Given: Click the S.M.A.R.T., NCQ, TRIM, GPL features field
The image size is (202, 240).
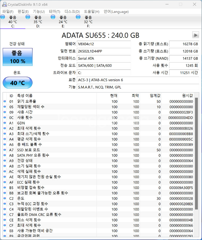Looking at the screenshot, I should (x=138, y=87).
